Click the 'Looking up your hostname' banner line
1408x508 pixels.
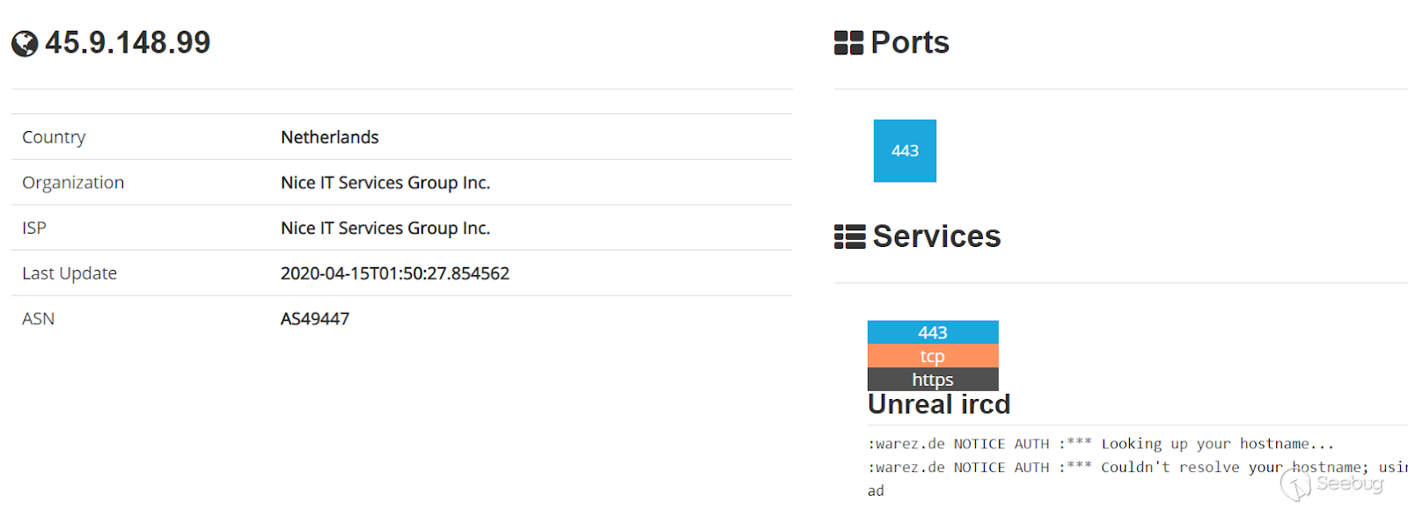(1100, 444)
